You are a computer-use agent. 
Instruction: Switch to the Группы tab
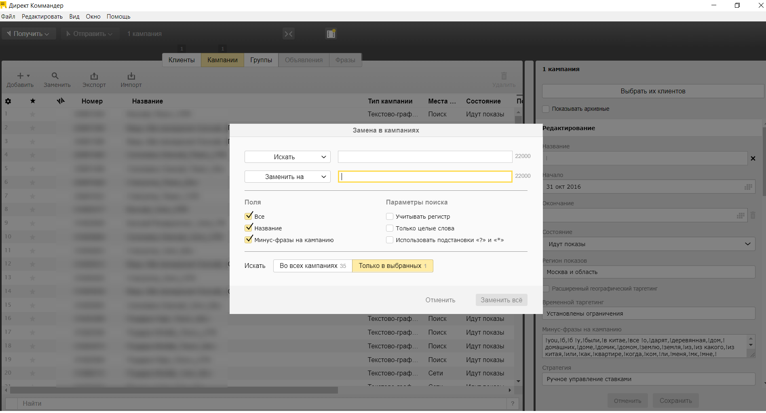[x=261, y=60]
